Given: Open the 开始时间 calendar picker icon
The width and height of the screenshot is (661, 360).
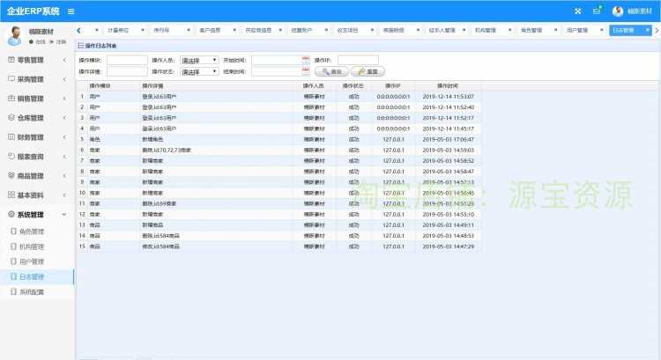Looking at the screenshot, I should pos(306,60).
